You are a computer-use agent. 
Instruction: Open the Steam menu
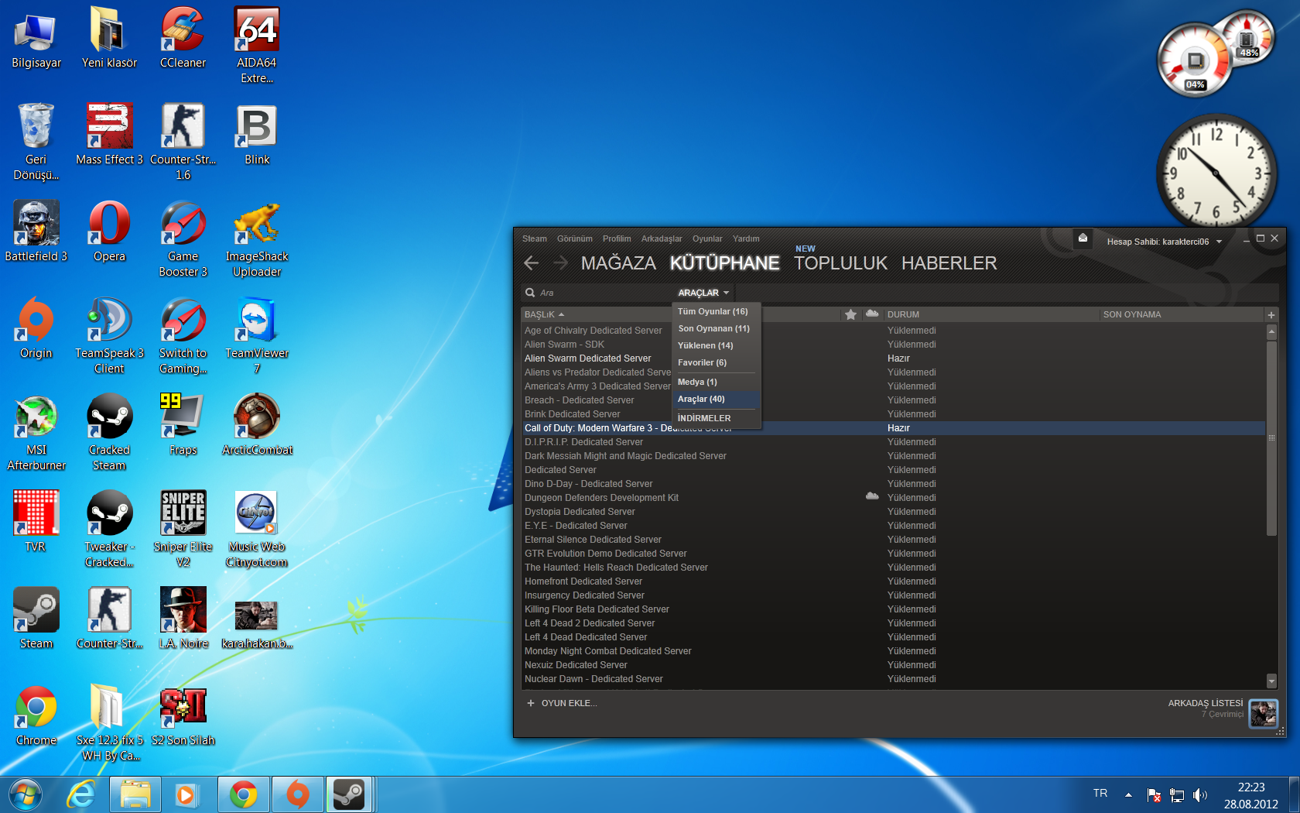tap(535, 238)
